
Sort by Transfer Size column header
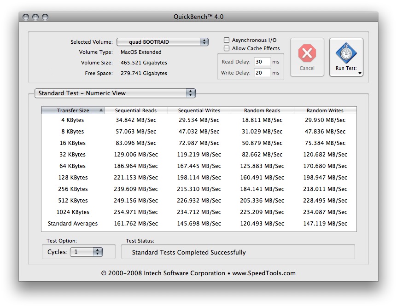(x=73, y=110)
